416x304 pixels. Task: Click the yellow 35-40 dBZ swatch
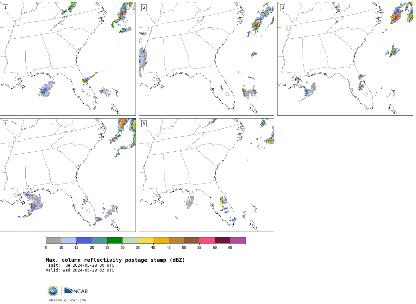pyautogui.click(x=146, y=240)
